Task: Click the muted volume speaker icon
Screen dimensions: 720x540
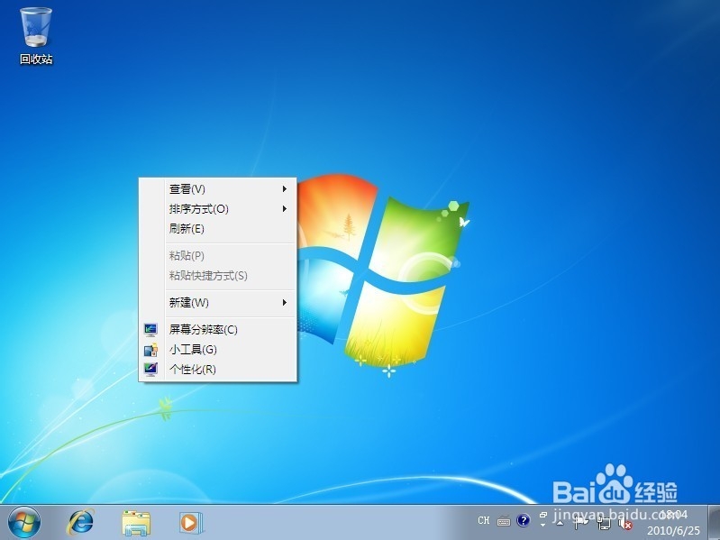Action: click(x=625, y=523)
